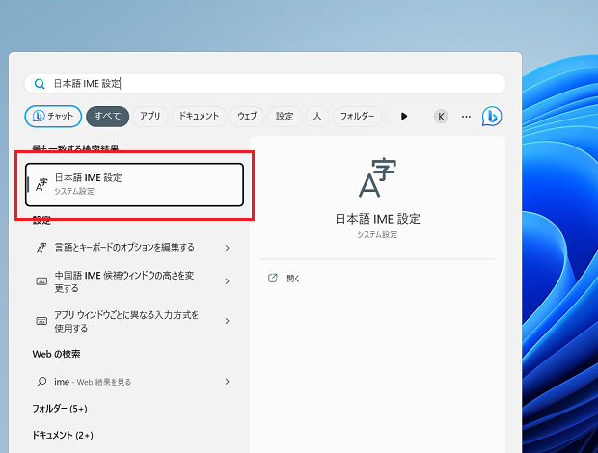Open the ime Web 結果を見る search result

tap(134, 382)
